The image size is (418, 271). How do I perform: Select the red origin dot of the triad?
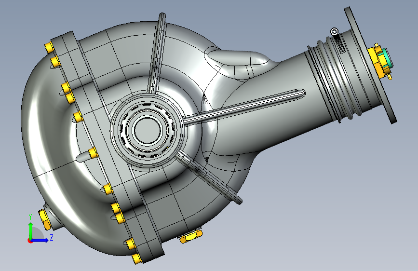[29, 241]
